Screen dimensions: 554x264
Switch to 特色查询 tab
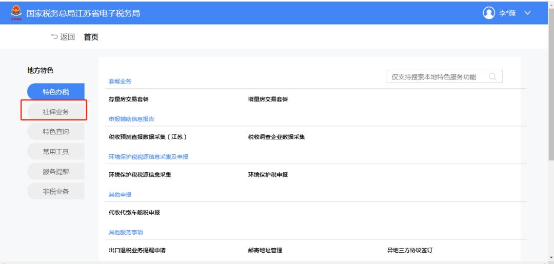[x=55, y=132]
